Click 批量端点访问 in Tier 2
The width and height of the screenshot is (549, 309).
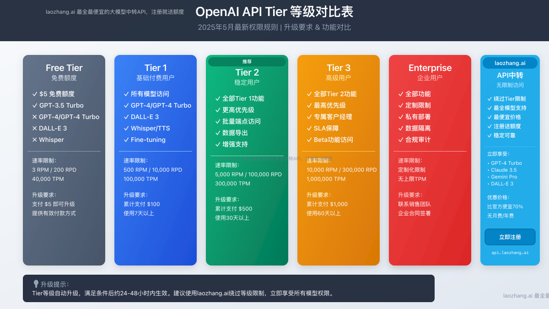click(x=238, y=121)
